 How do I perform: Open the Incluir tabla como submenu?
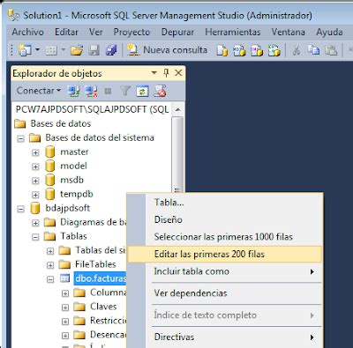(225, 271)
